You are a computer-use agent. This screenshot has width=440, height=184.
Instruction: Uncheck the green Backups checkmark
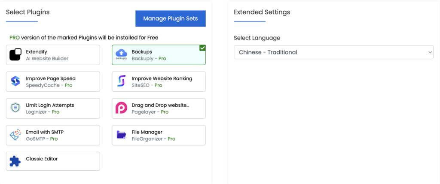203,48
